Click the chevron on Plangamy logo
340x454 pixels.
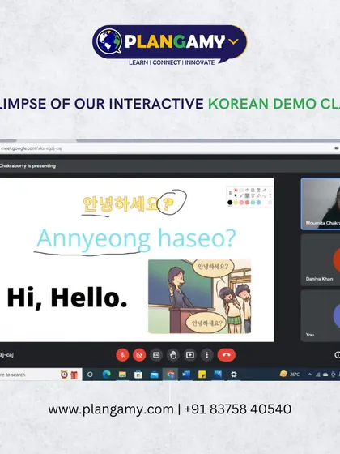[233, 41]
